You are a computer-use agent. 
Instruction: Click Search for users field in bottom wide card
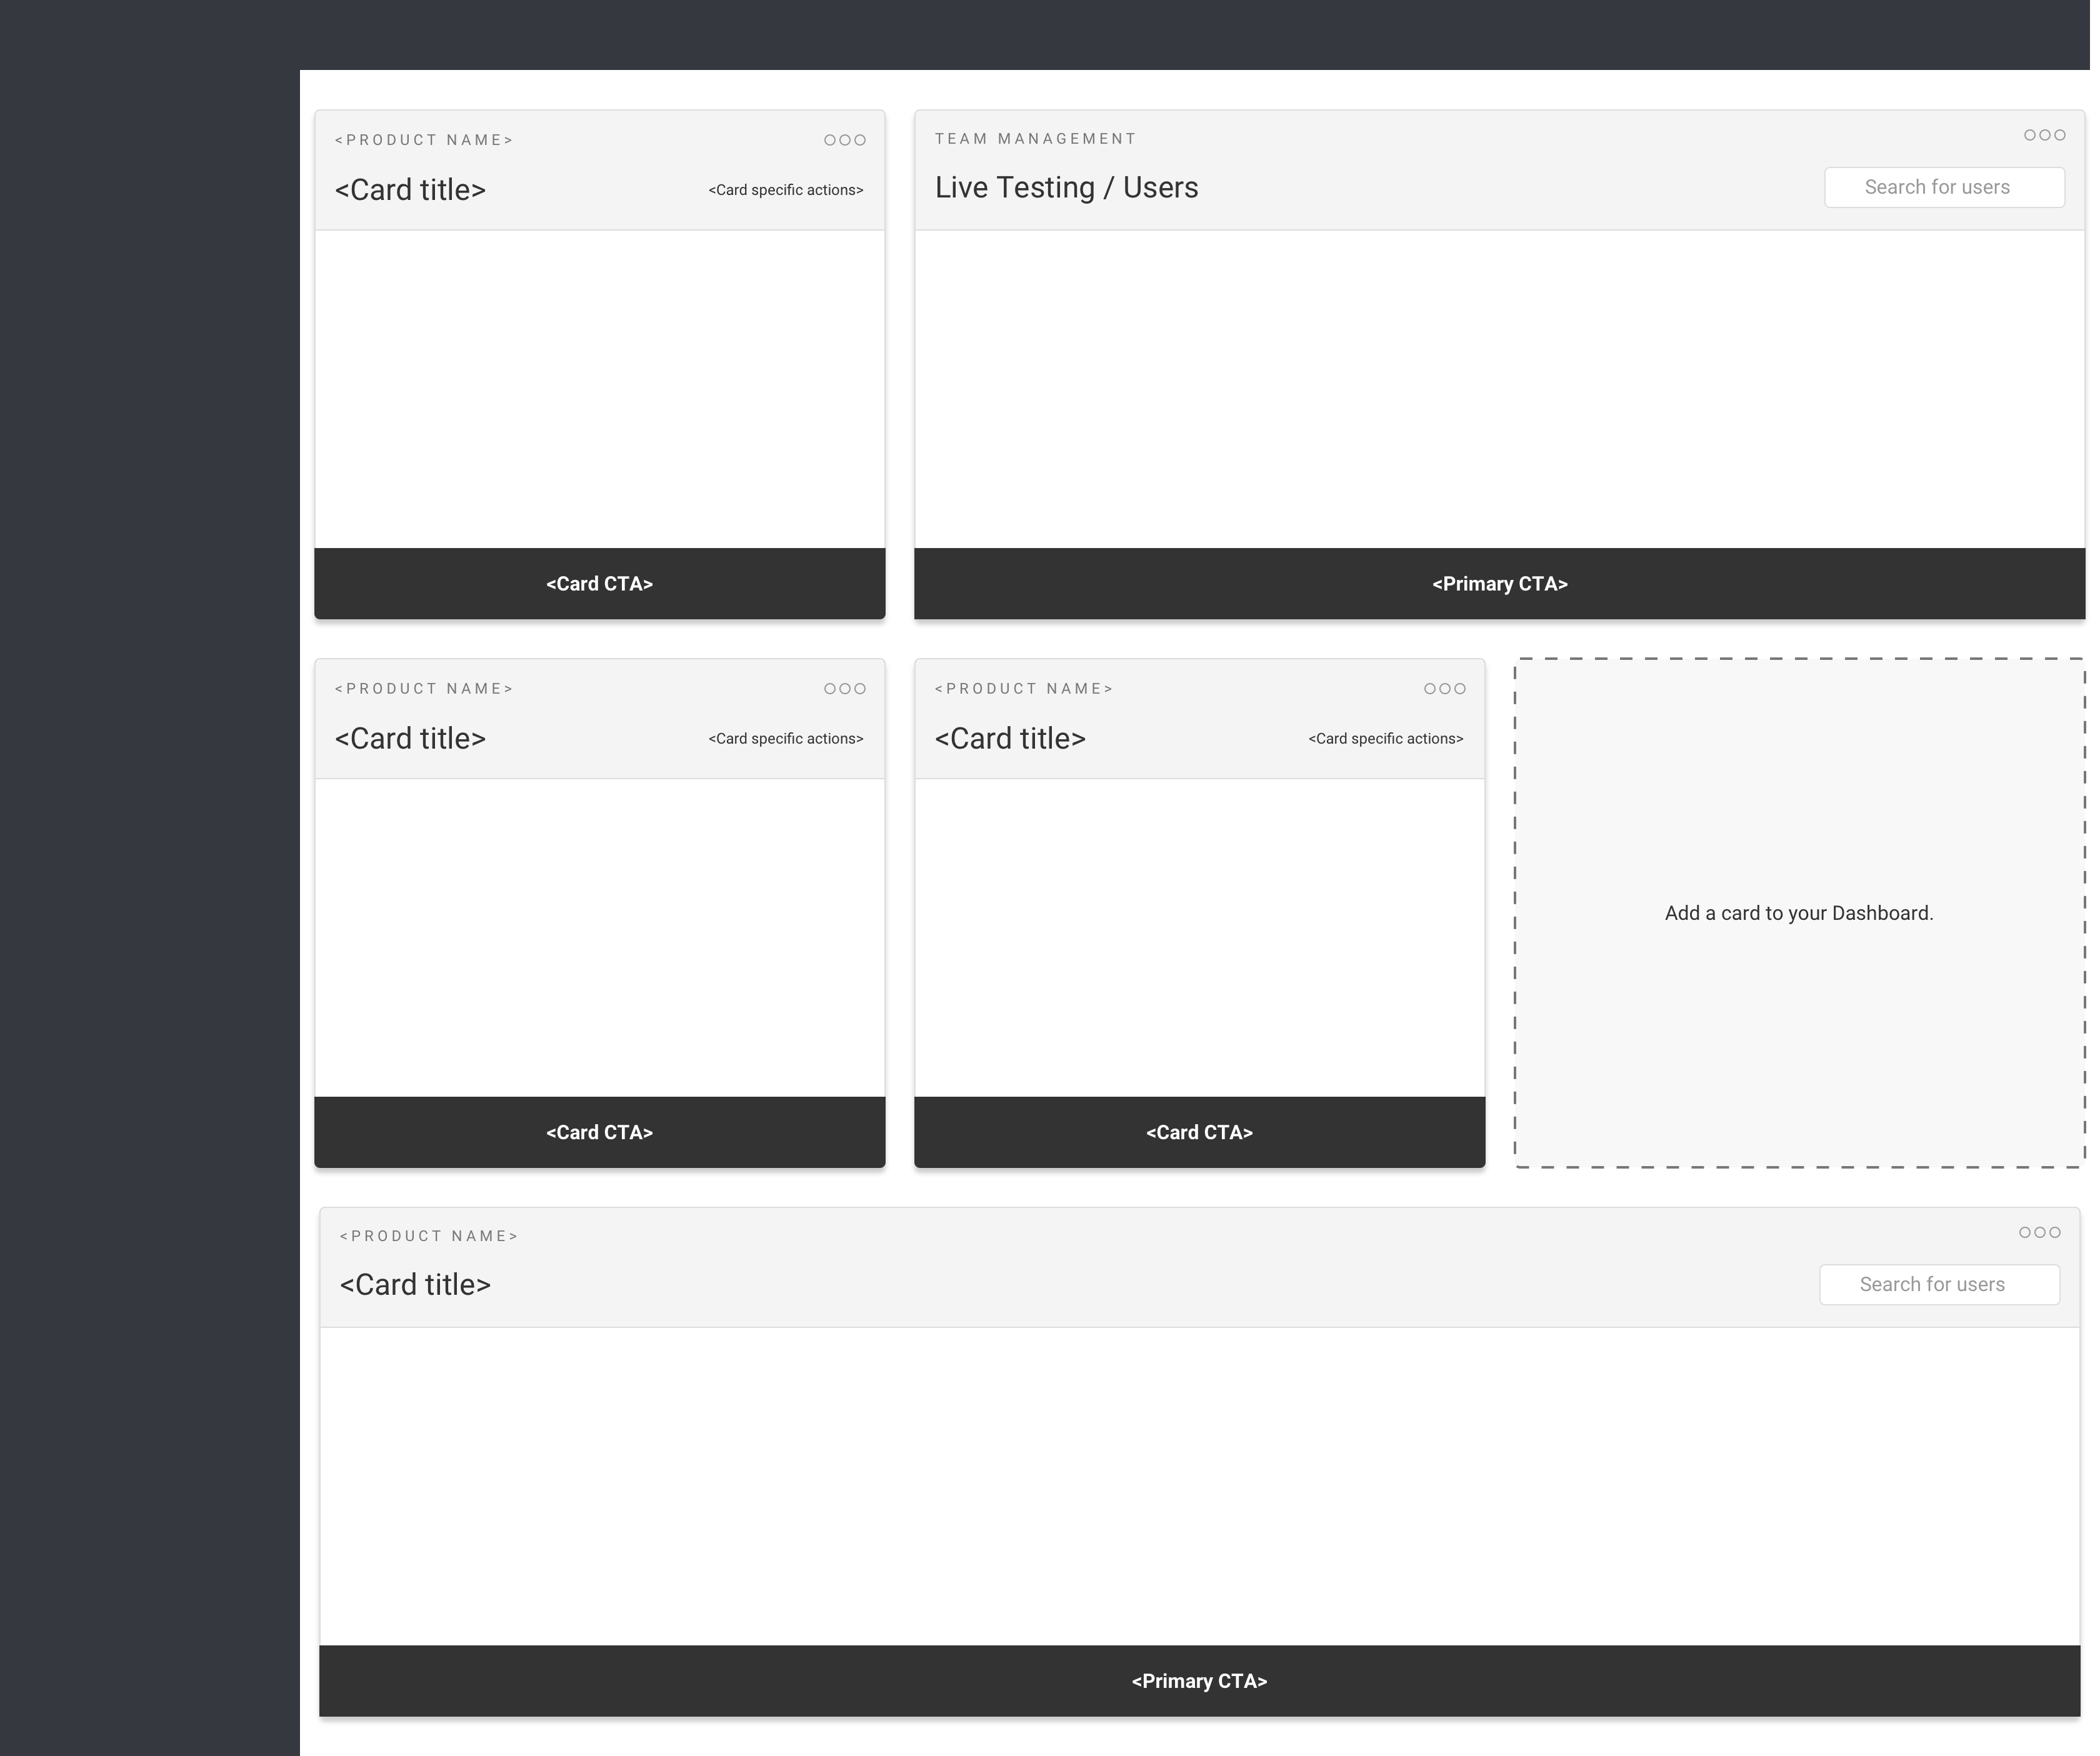click(x=1939, y=1285)
